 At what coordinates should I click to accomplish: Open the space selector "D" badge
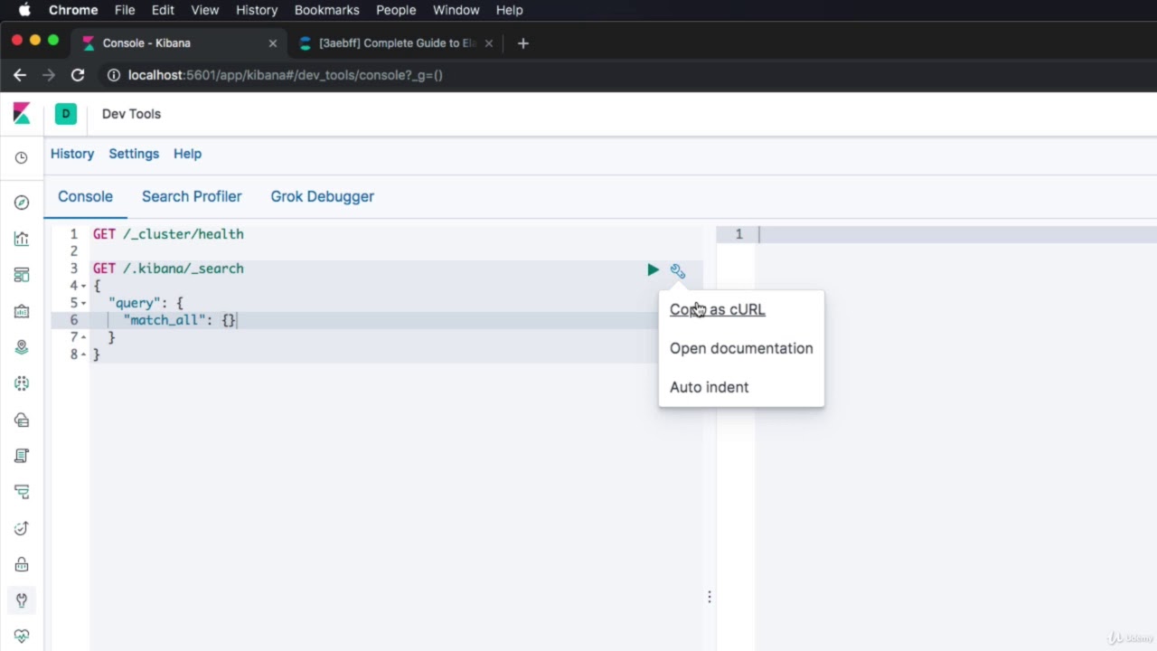[65, 114]
